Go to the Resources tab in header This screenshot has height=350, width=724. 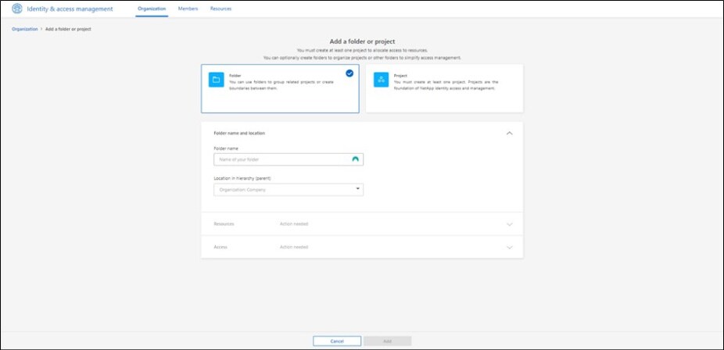pyautogui.click(x=220, y=9)
